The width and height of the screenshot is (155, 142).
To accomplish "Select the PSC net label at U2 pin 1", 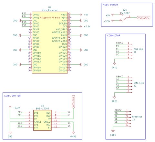I will click(20, 112).
